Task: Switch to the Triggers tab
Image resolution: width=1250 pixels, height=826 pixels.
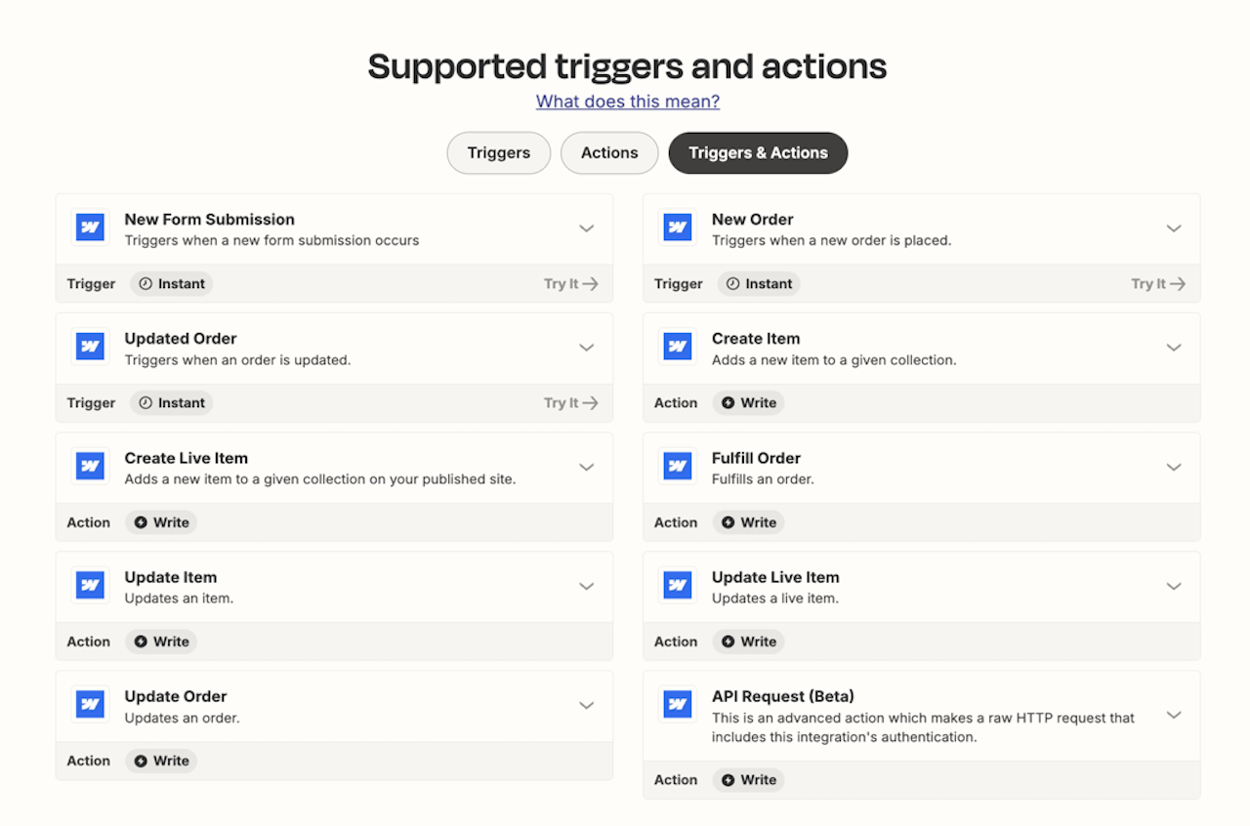Action: (x=498, y=152)
